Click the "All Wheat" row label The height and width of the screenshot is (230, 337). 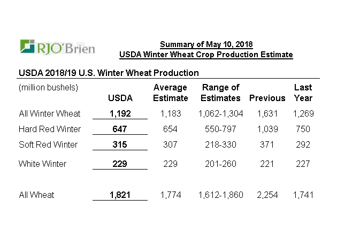click(x=36, y=195)
